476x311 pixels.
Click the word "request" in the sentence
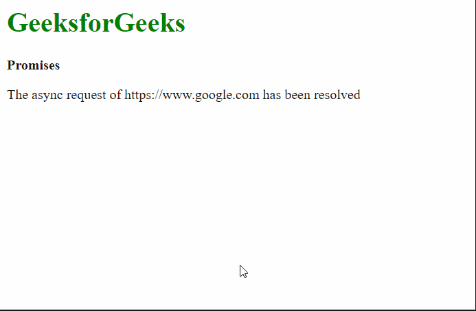point(87,96)
